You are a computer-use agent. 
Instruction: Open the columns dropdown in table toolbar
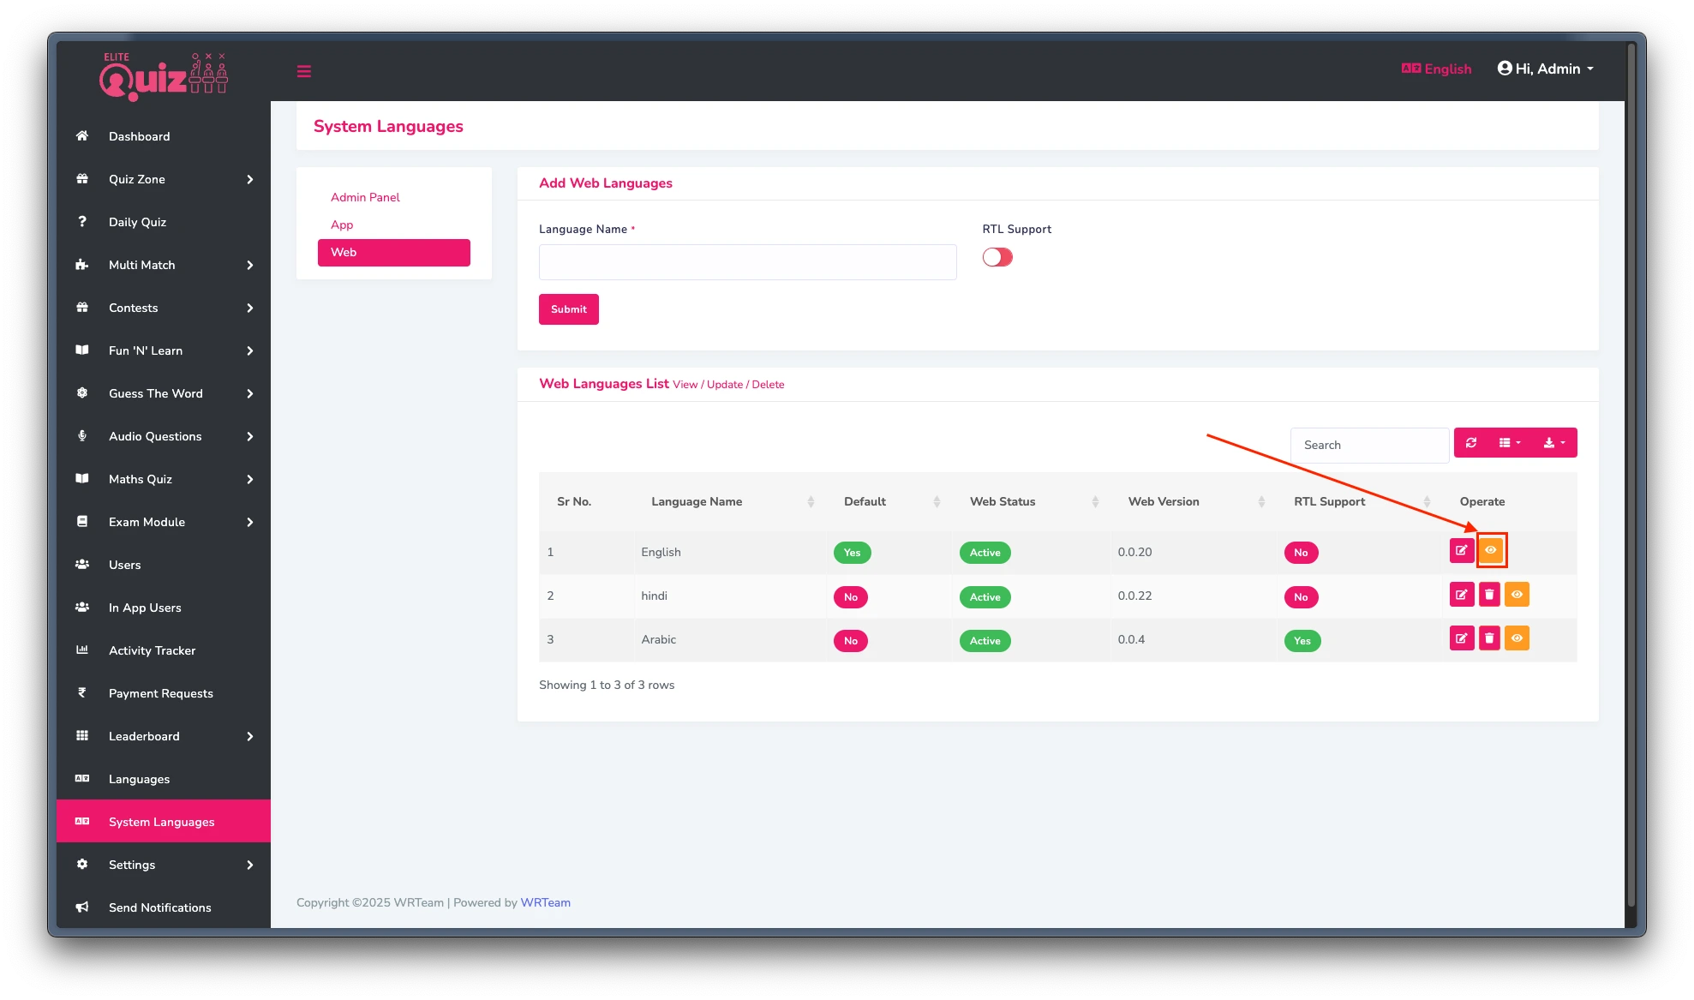(1510, 443)
